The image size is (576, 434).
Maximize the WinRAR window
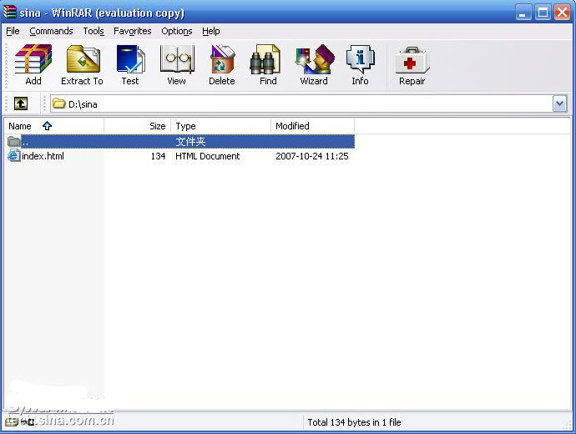[543, 13]
